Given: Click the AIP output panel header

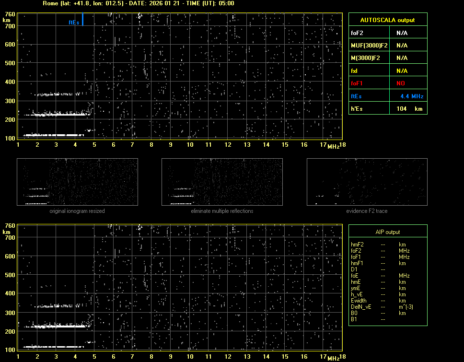Looking at the screenshot, I should [x=387, y=232].
